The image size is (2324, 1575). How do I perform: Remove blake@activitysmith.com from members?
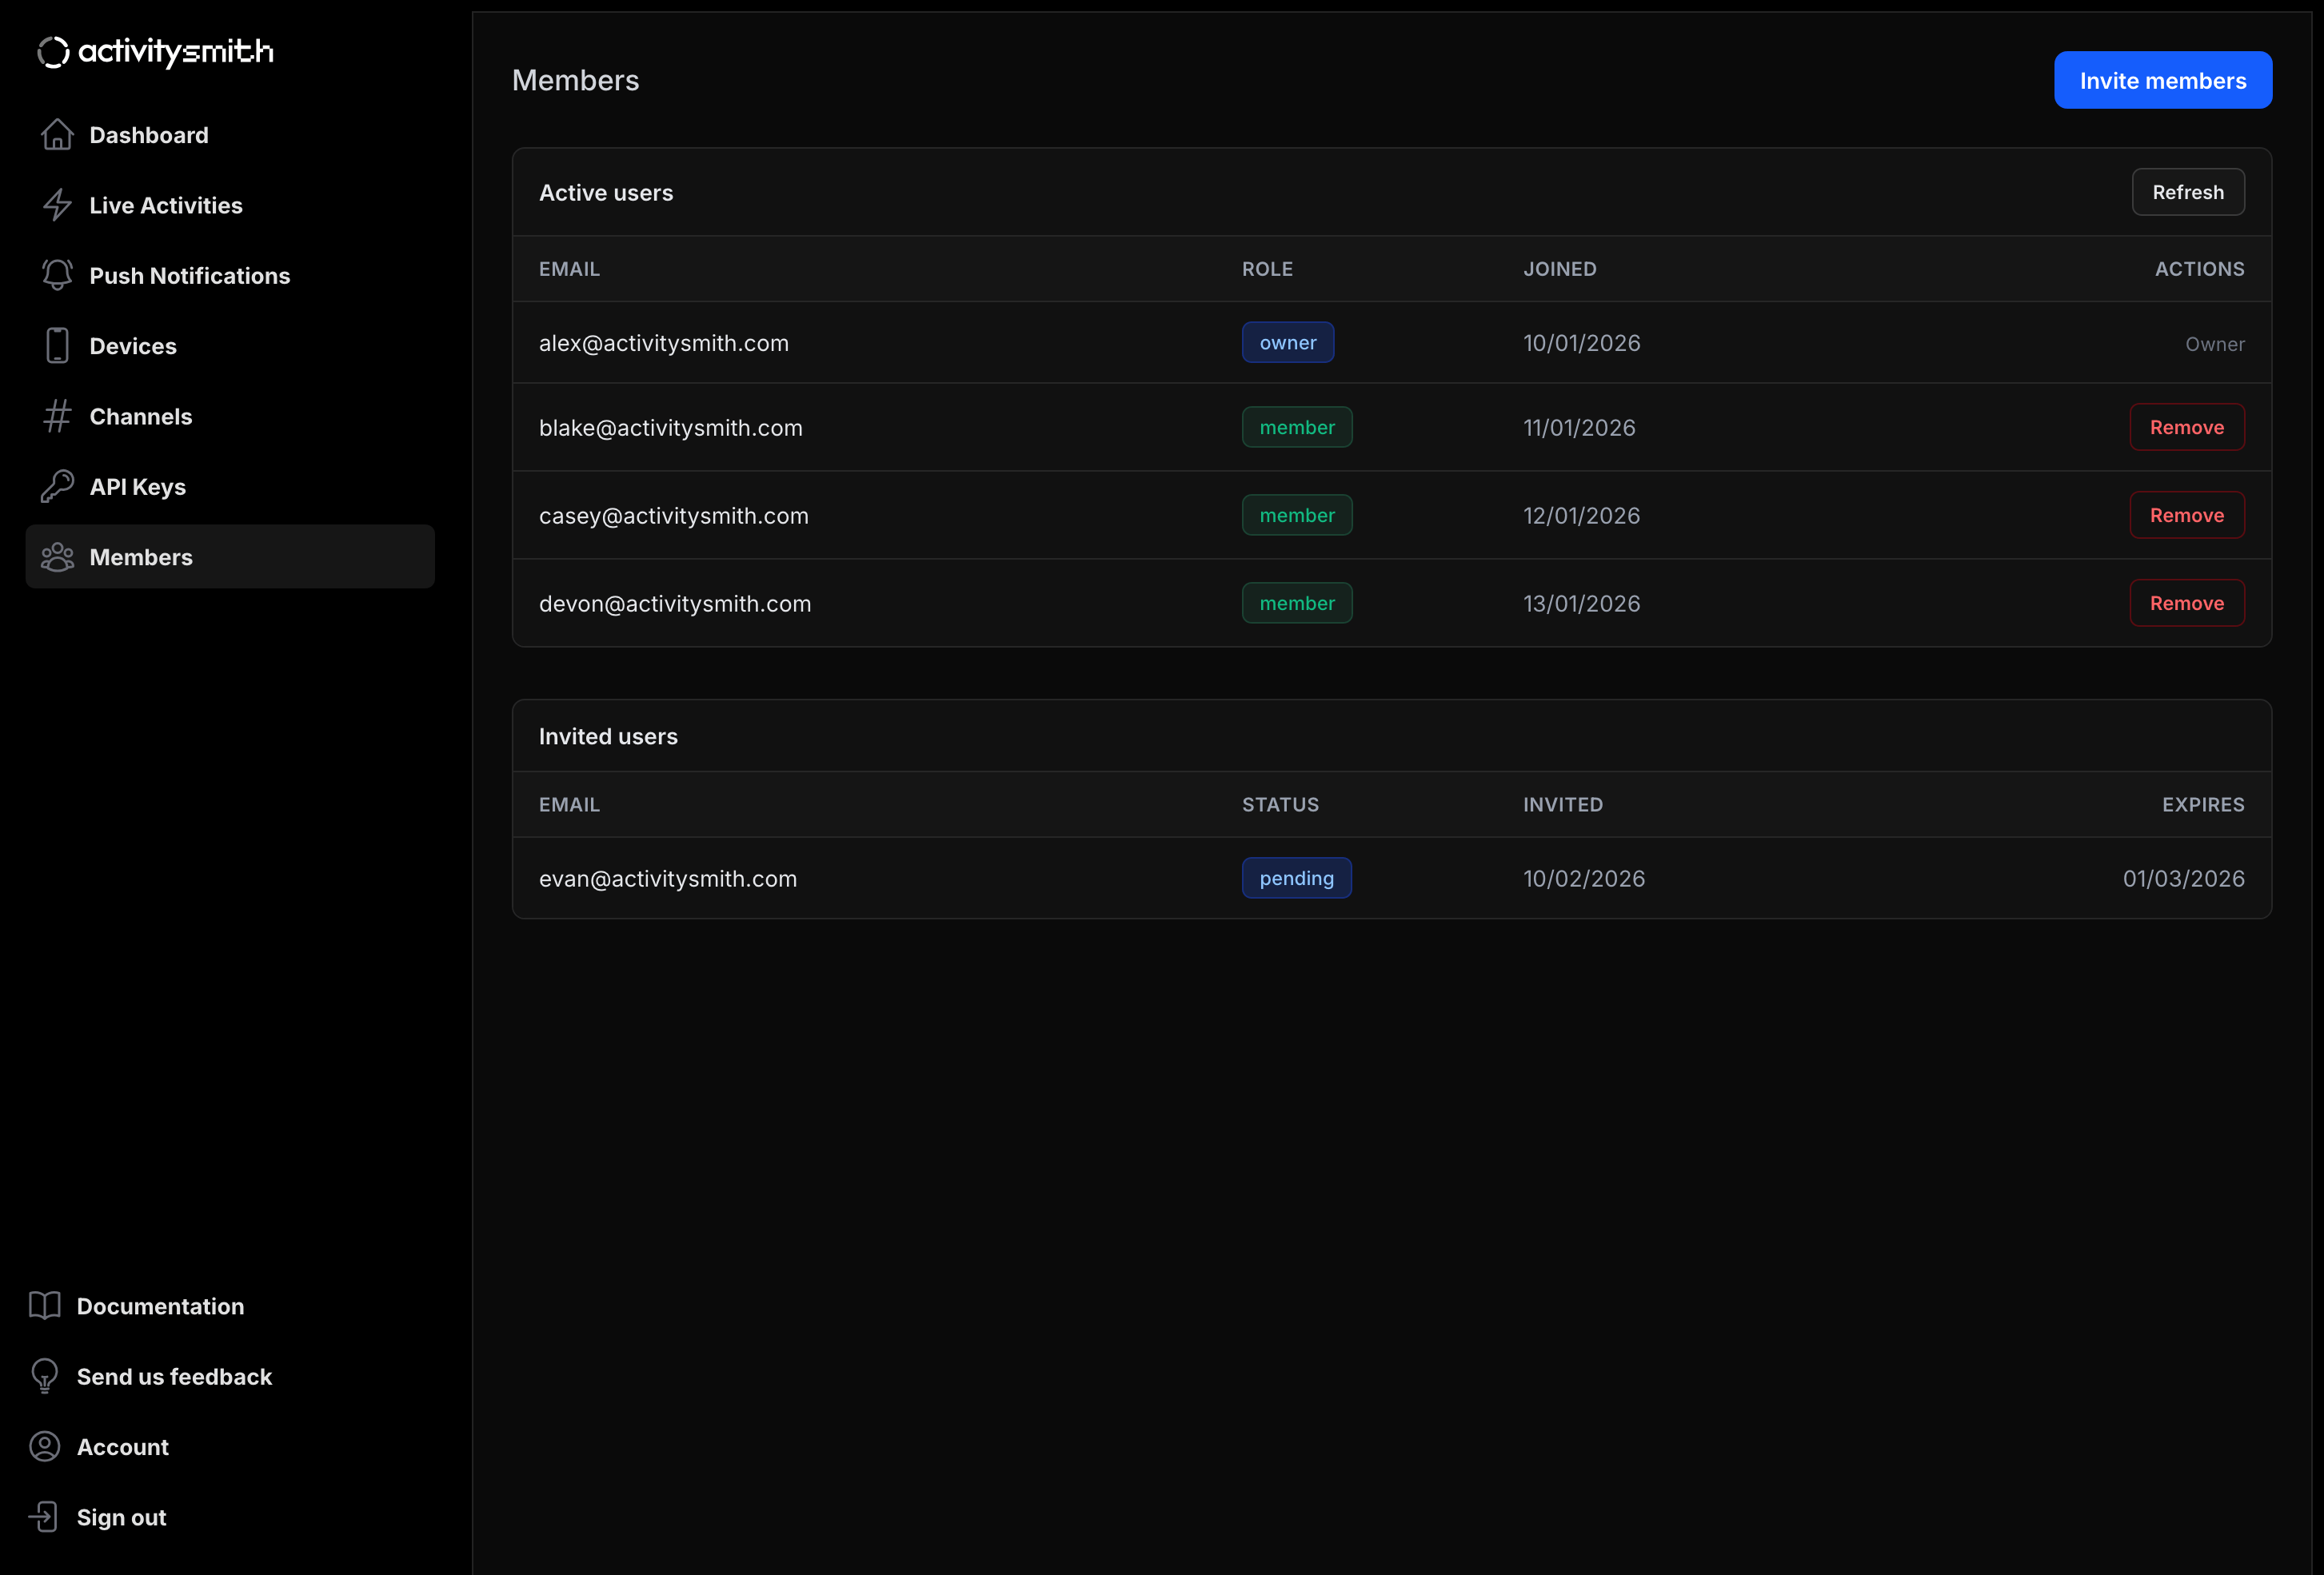tap(2186, 427)
